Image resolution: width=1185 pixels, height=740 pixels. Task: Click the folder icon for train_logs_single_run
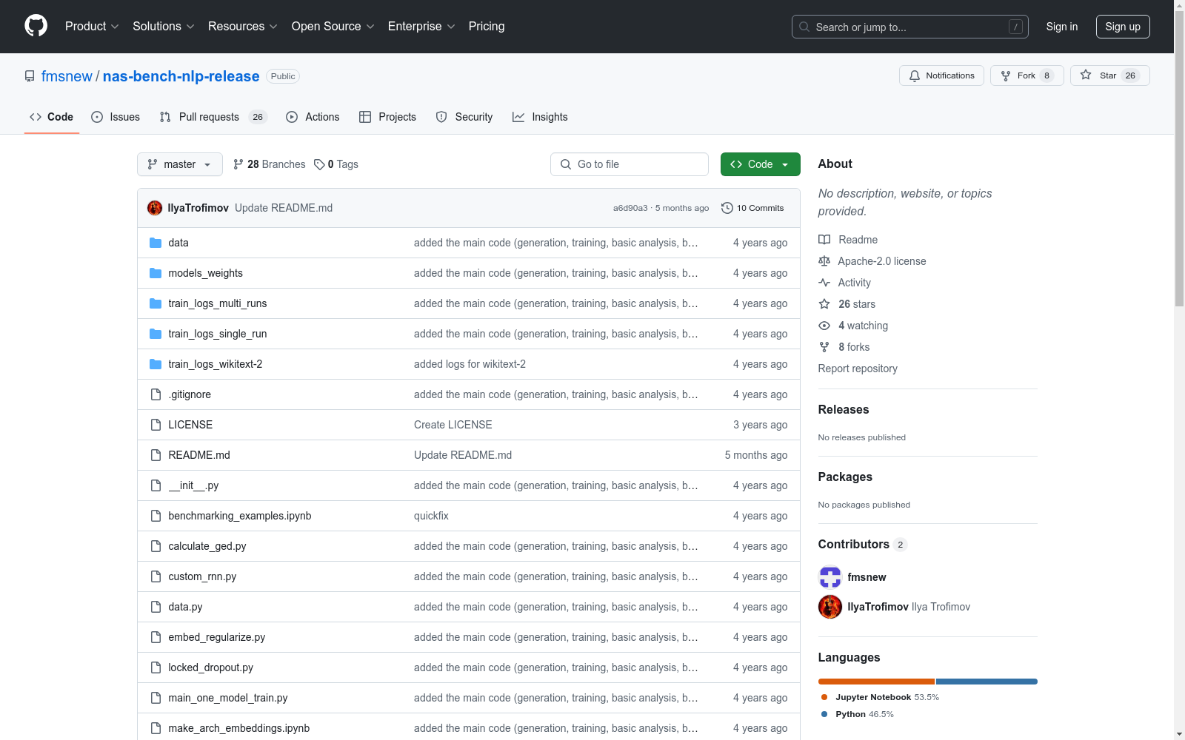[156, 334]
